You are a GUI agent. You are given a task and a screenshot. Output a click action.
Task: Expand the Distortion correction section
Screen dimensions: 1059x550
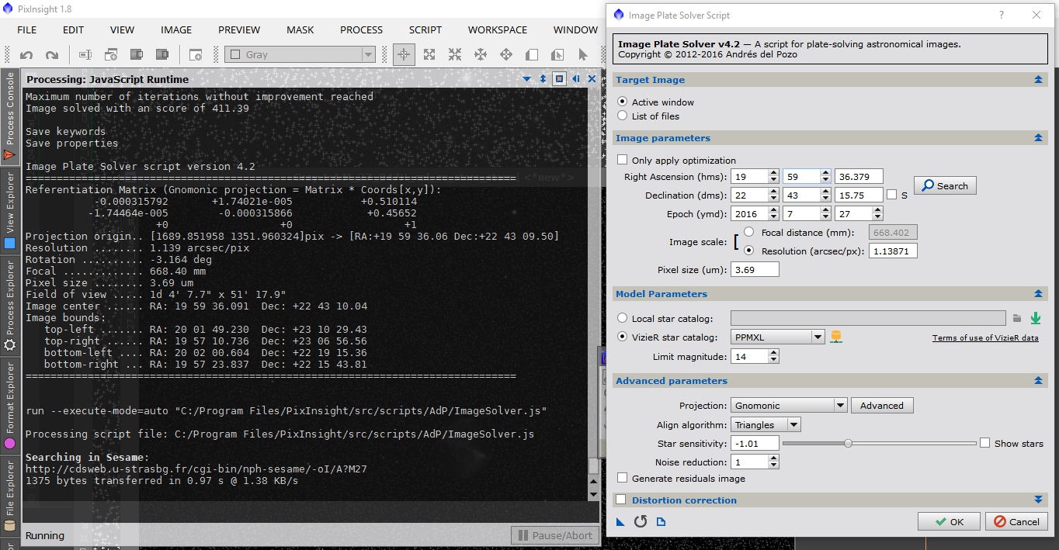point(1038,500)
